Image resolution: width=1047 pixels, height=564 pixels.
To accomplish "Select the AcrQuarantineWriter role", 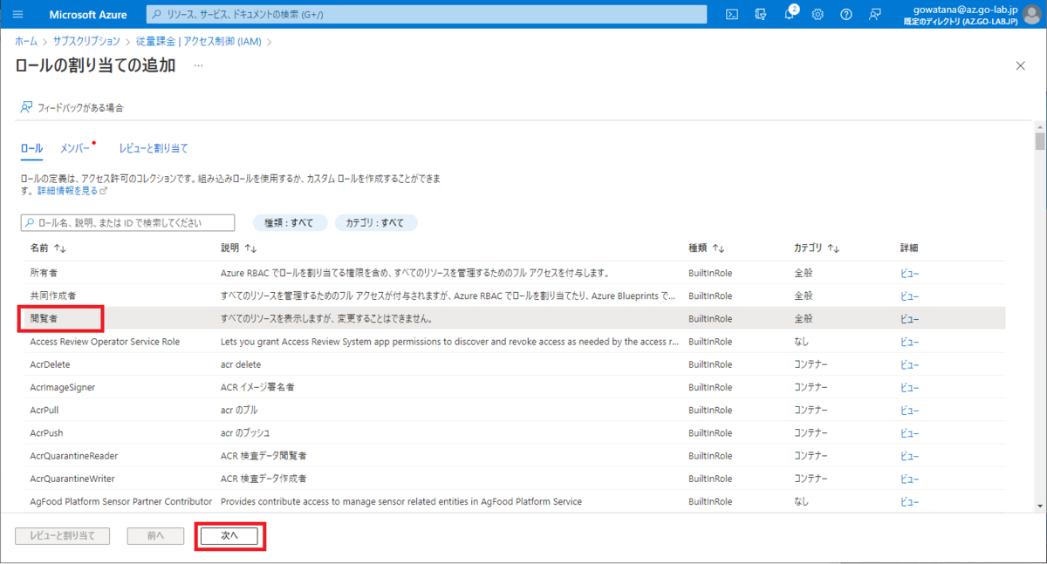I will pyautogui.click(x=513, y=478).
